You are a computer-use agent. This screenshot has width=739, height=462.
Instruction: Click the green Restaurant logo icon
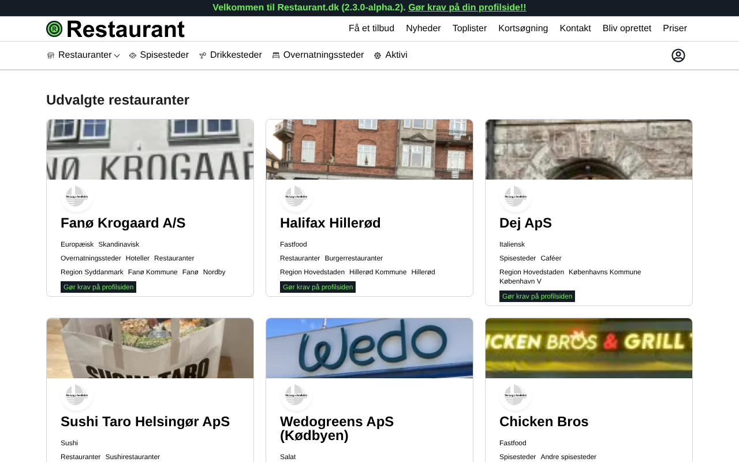pos(54,29)
